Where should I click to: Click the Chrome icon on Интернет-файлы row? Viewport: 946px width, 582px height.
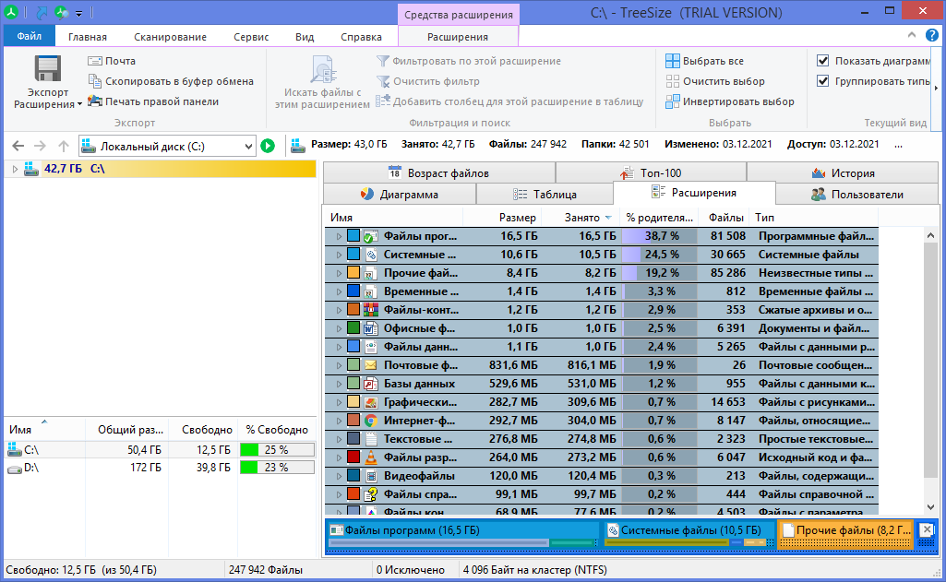371,421
